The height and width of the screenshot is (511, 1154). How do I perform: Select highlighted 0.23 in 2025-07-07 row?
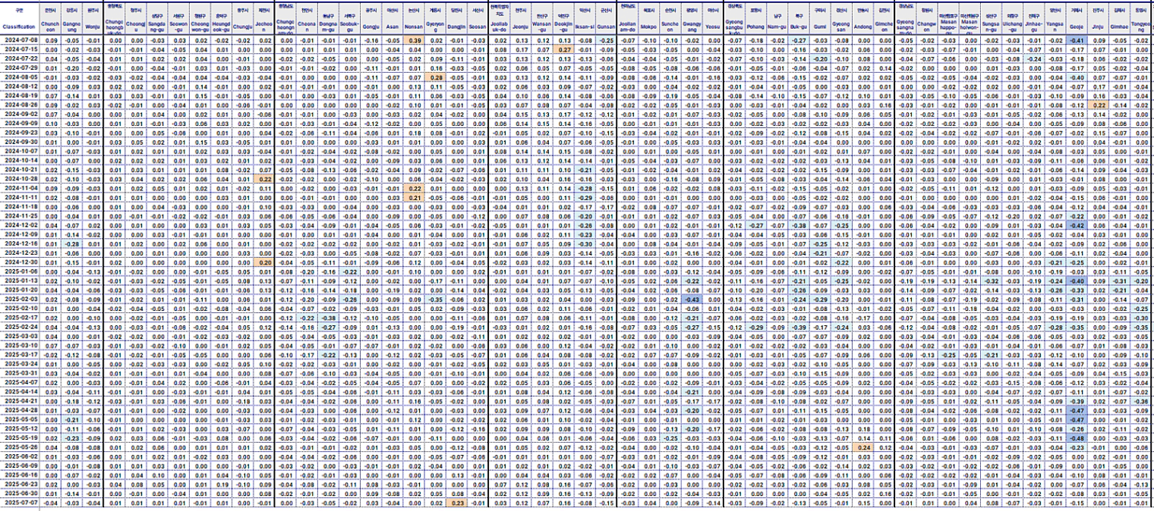click(458, 503)
